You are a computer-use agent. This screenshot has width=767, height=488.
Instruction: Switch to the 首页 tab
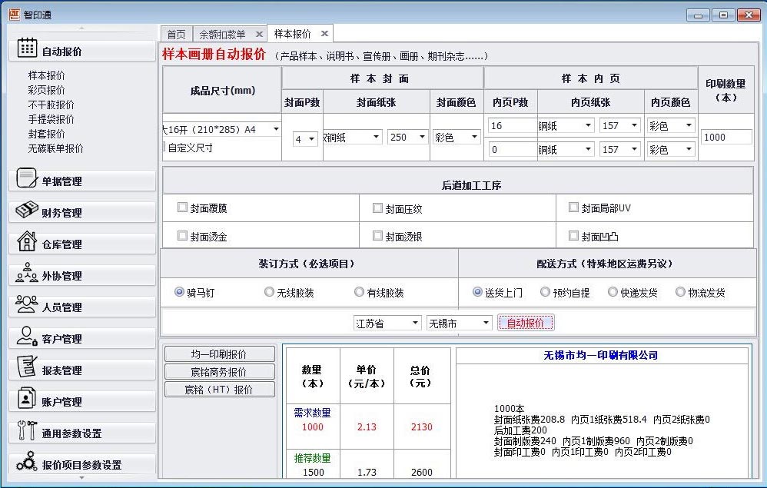(x=176, y=35)
